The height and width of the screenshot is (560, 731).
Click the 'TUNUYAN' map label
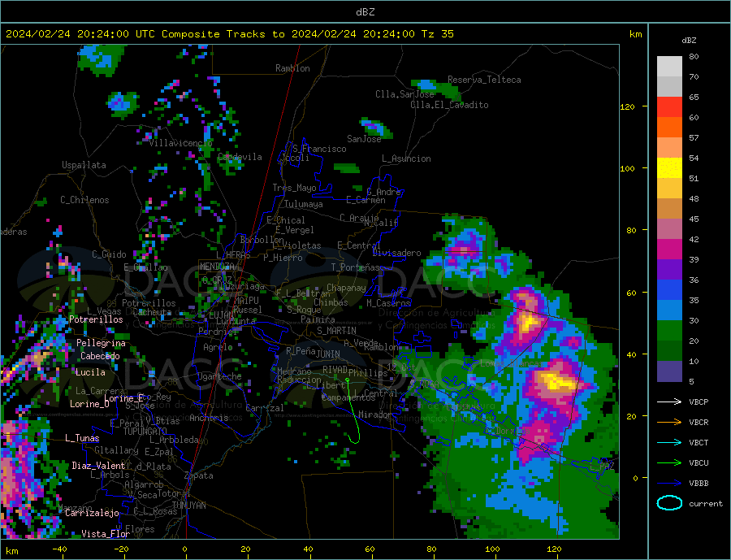click(x=188, y=506)
